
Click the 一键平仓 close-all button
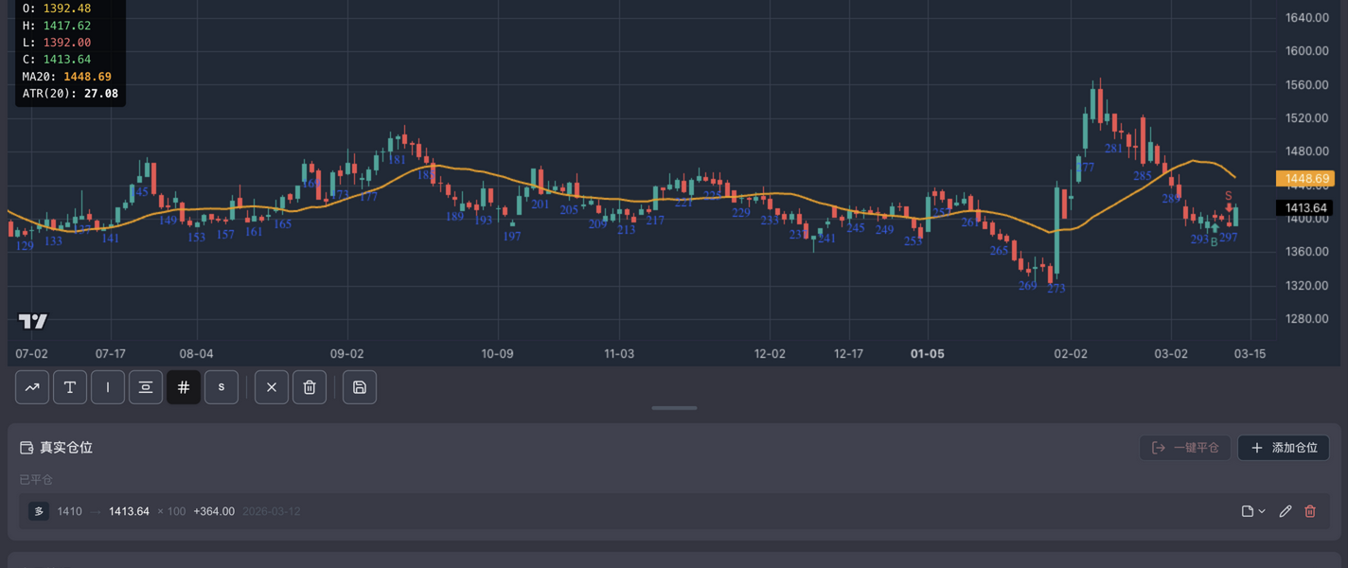[1185, 448]
